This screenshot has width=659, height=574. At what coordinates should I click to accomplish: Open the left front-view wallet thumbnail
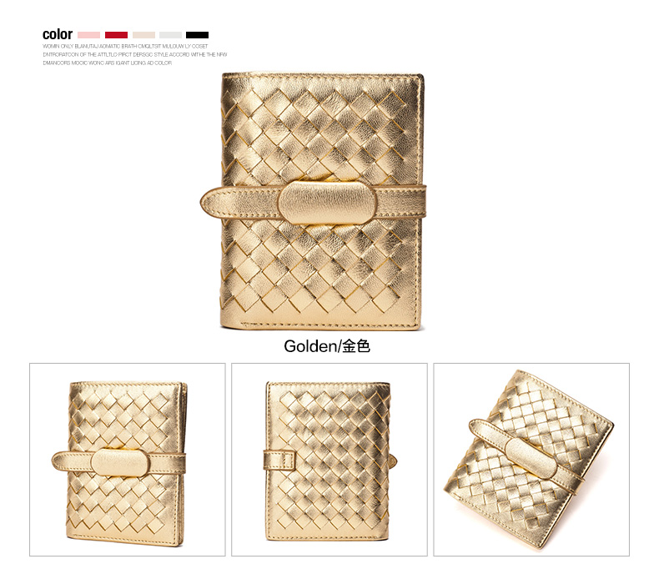click(128, 460)
